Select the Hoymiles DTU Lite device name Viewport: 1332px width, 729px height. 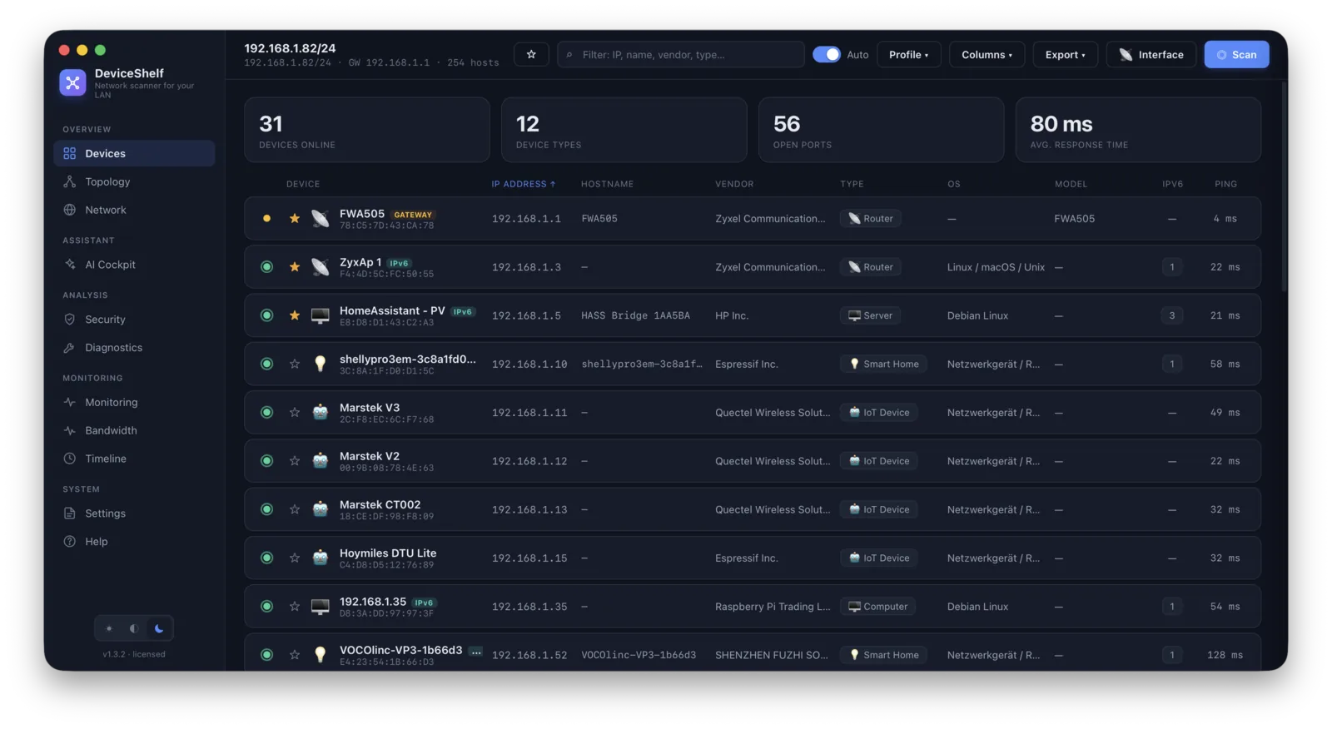click(388, 553)
